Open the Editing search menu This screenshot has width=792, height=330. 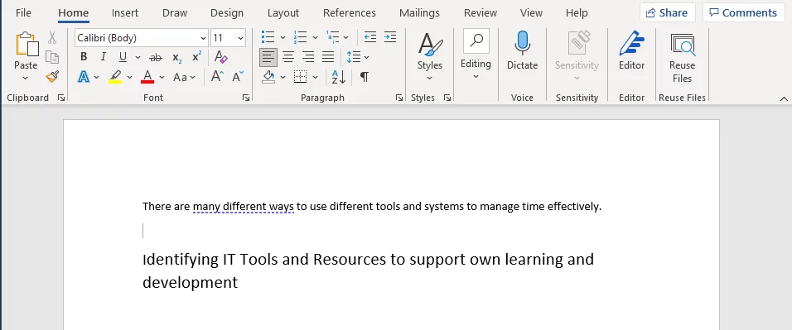[x=476, y=55]
